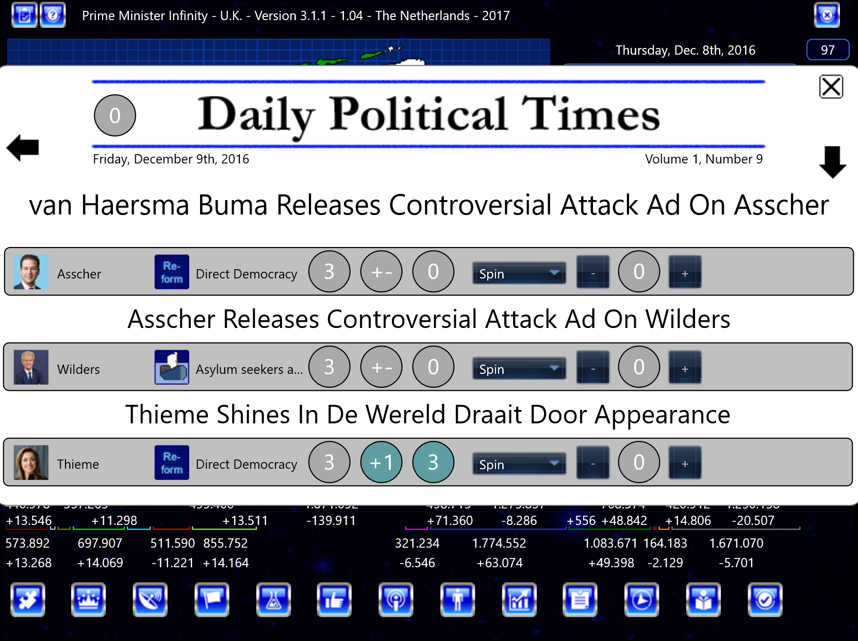This screenshot has height=641, width=858.
Task: Open the puzzle piece tool in the bottom toolbar
Action: coord(28,600)
